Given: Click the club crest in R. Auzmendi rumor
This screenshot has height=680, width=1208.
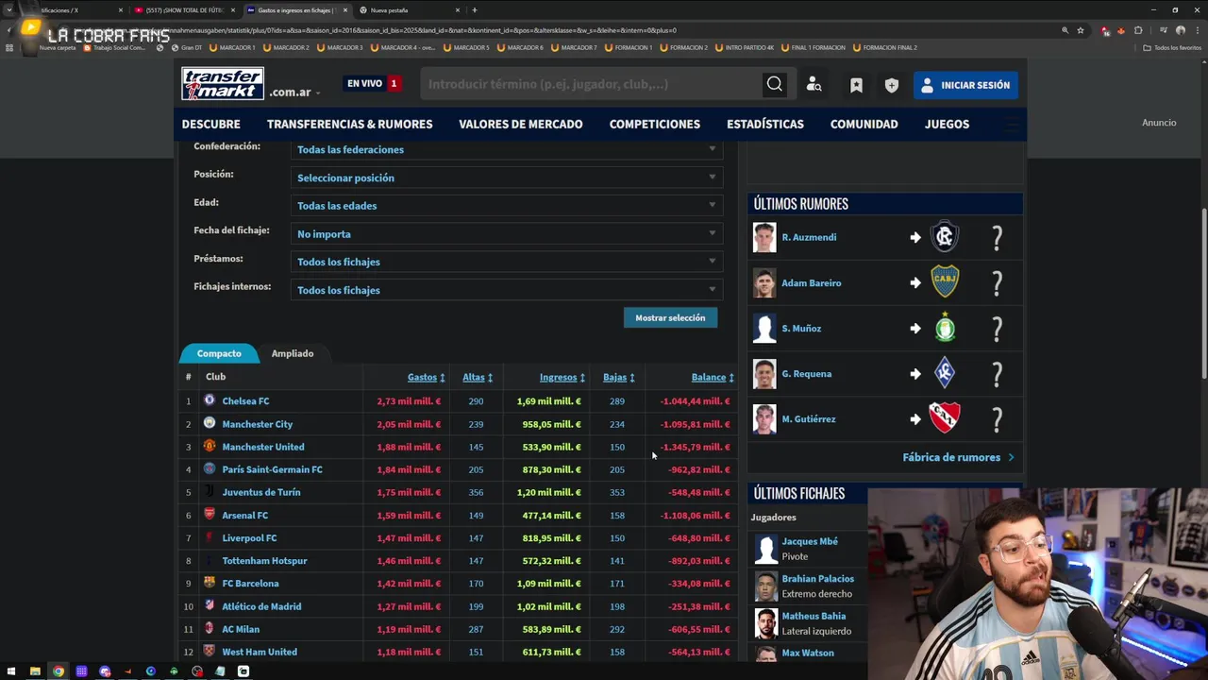Looking at the screenshot, I should point(945,236).
